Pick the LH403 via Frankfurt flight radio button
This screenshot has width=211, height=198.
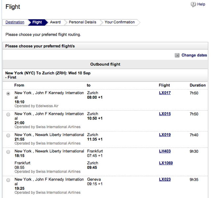(8, 152)
